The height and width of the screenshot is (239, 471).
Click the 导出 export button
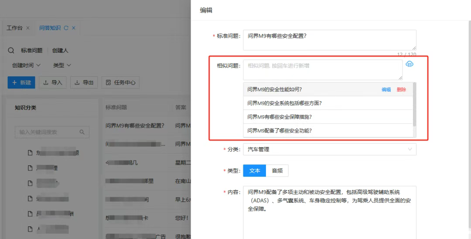pos(84,82)
